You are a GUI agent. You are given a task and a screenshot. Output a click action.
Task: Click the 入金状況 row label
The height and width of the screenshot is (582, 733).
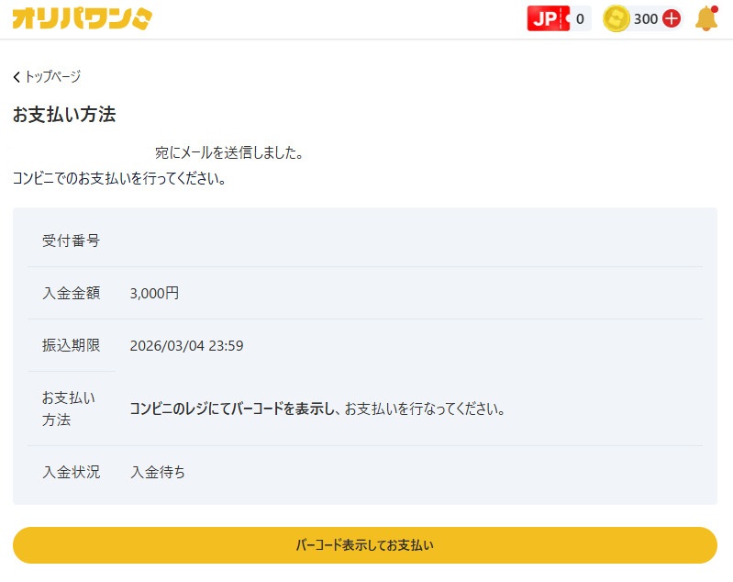click(x=71, y=473)
